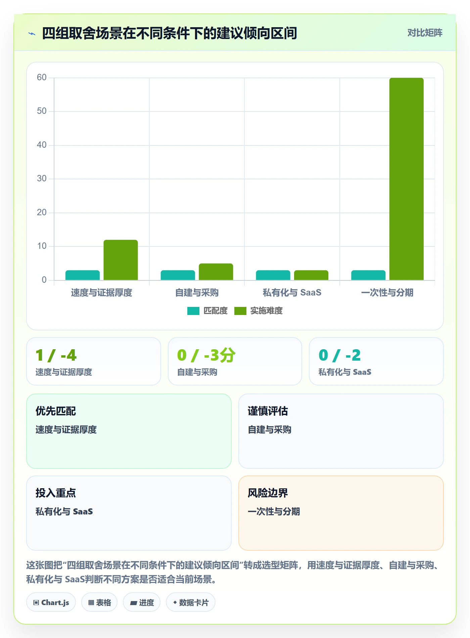Select the 优先匹配 card
Screen dimensions: 470x638
129,431
